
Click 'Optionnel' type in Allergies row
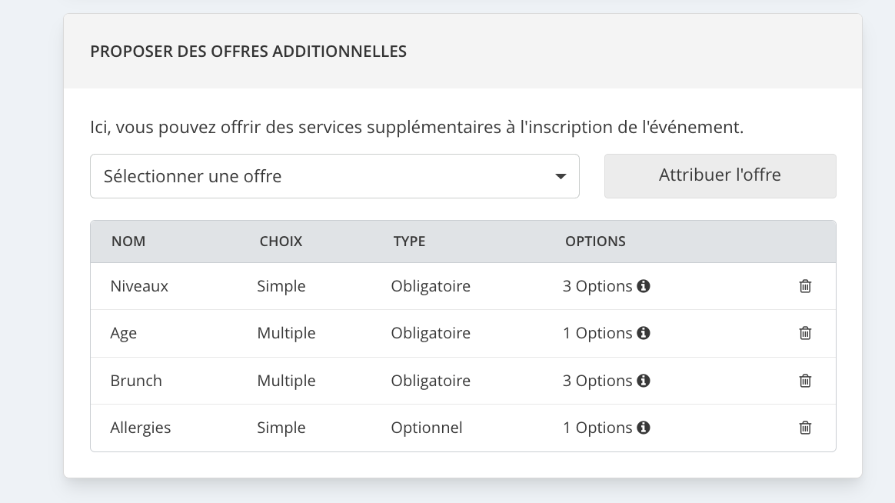[427, 428]
